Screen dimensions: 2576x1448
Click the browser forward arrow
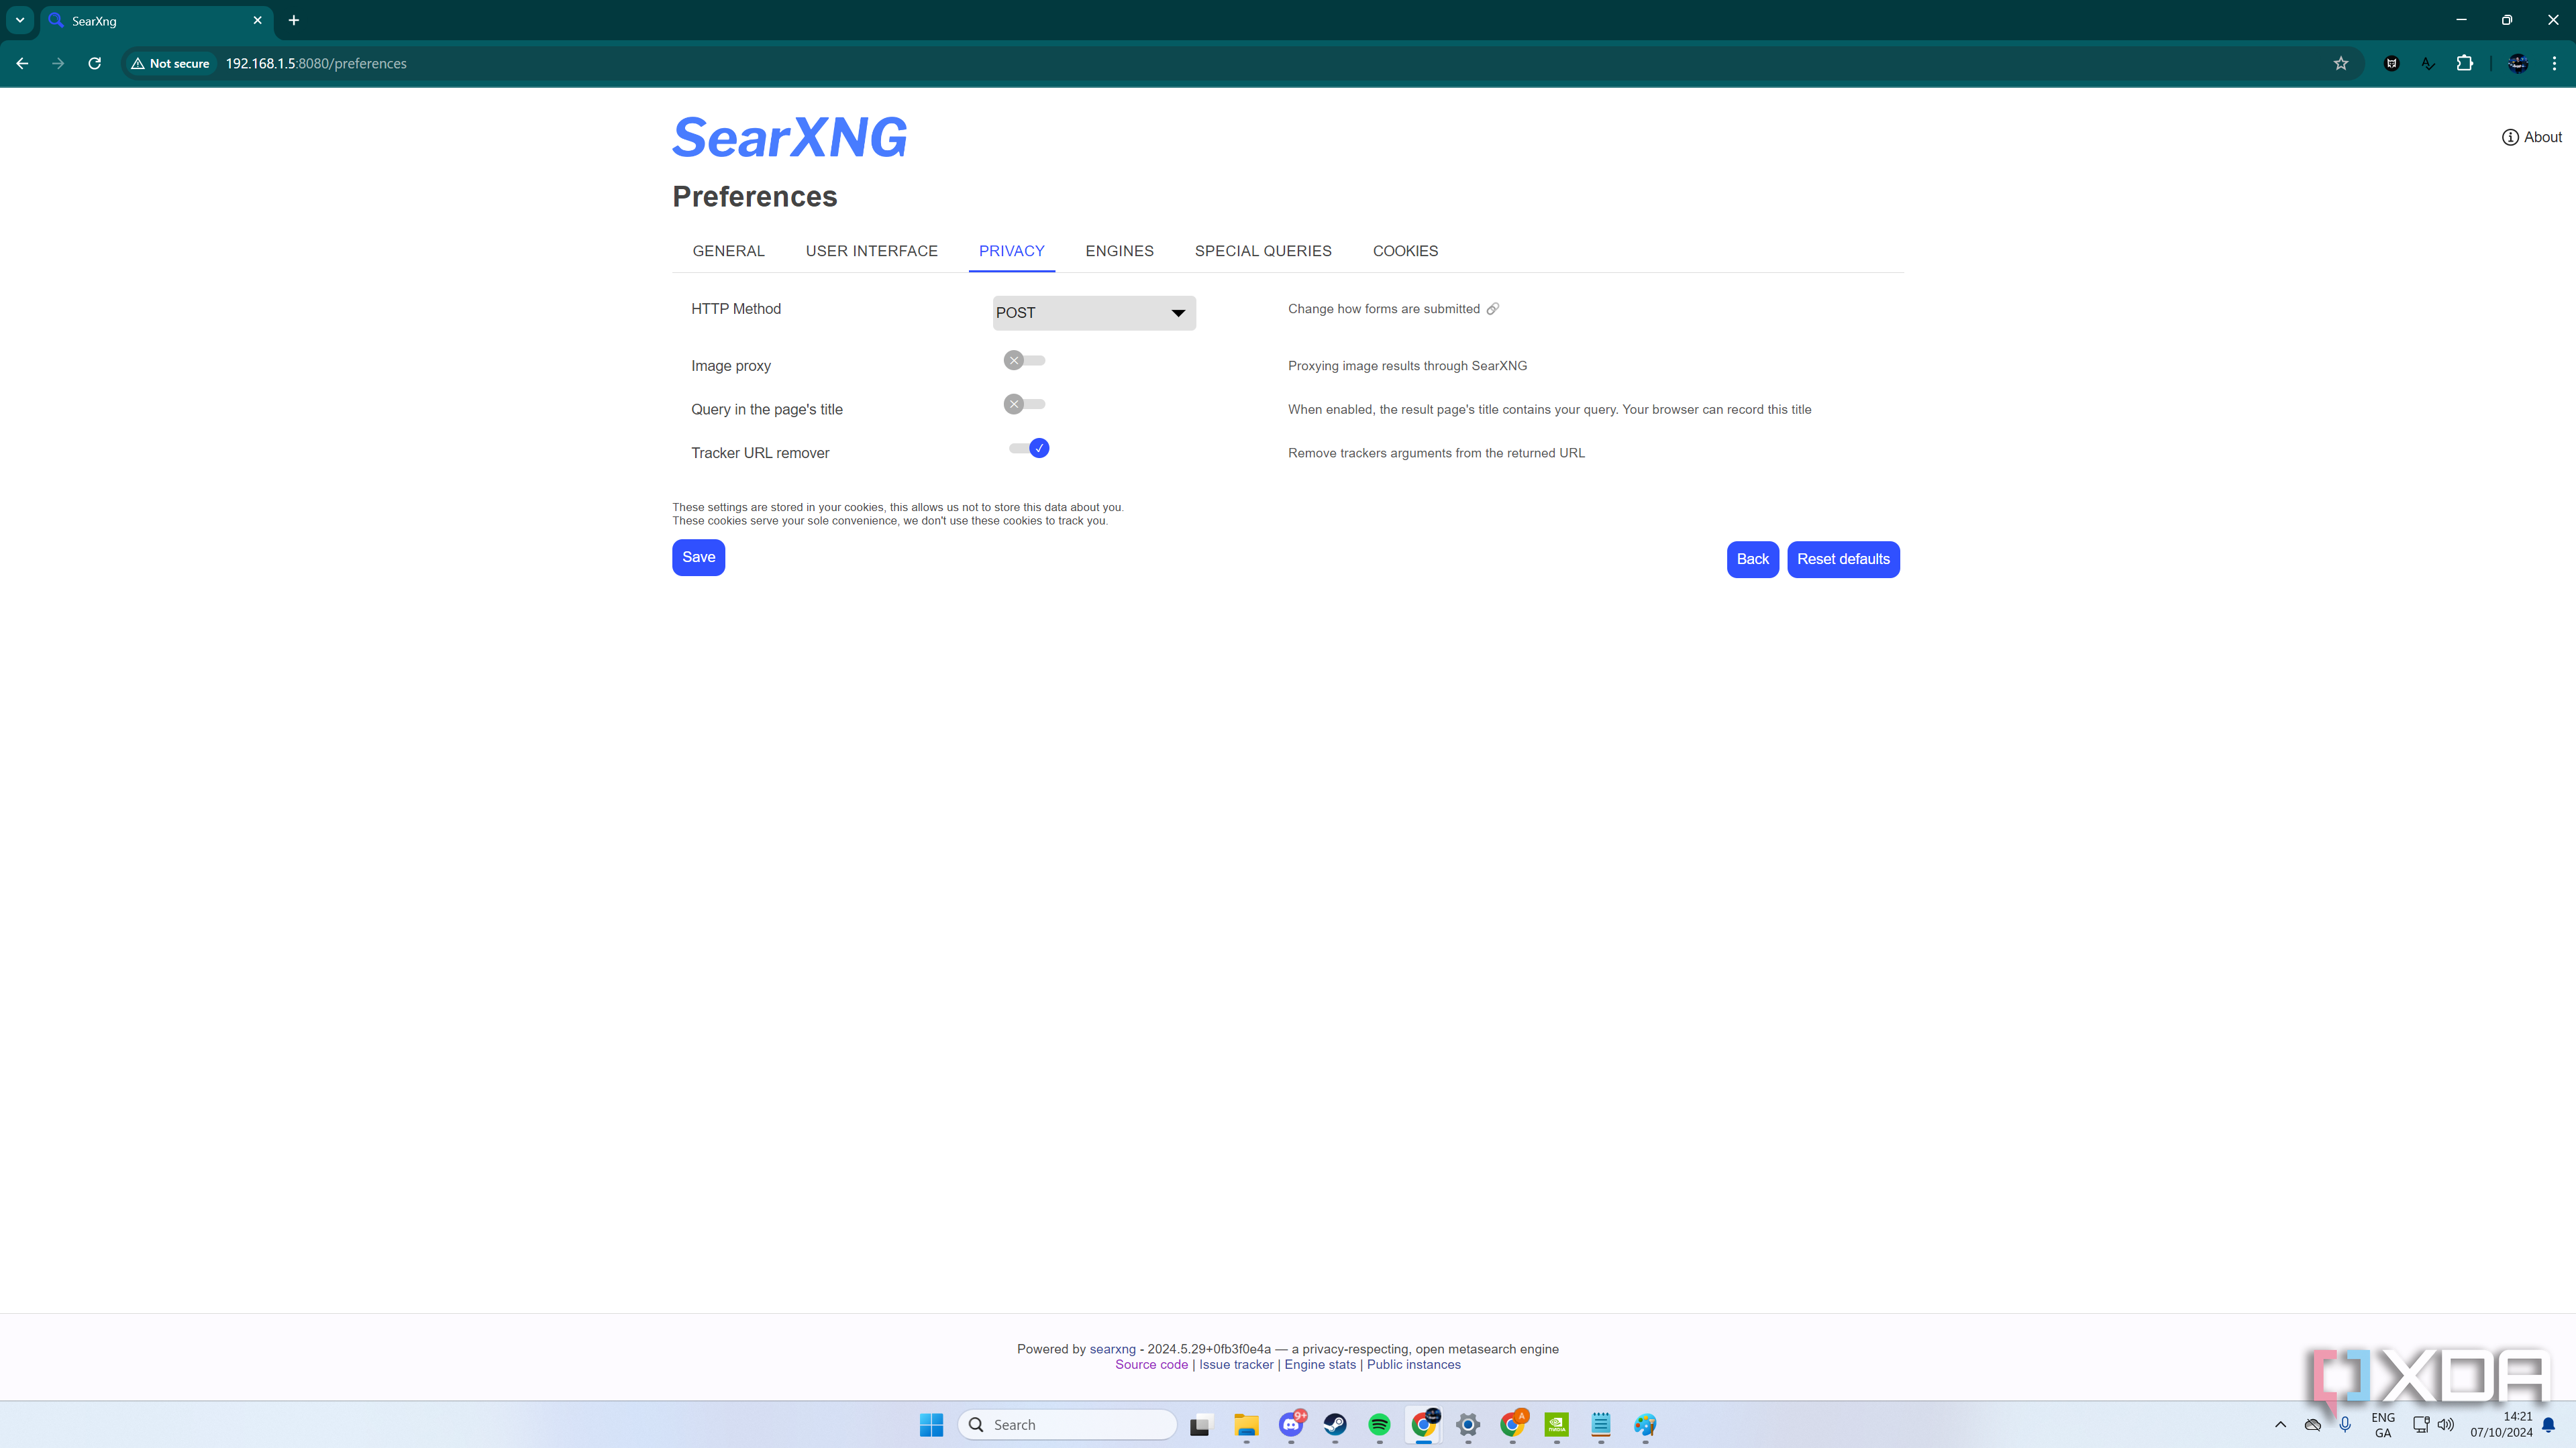pyautogui.click(x=58, y=63)
